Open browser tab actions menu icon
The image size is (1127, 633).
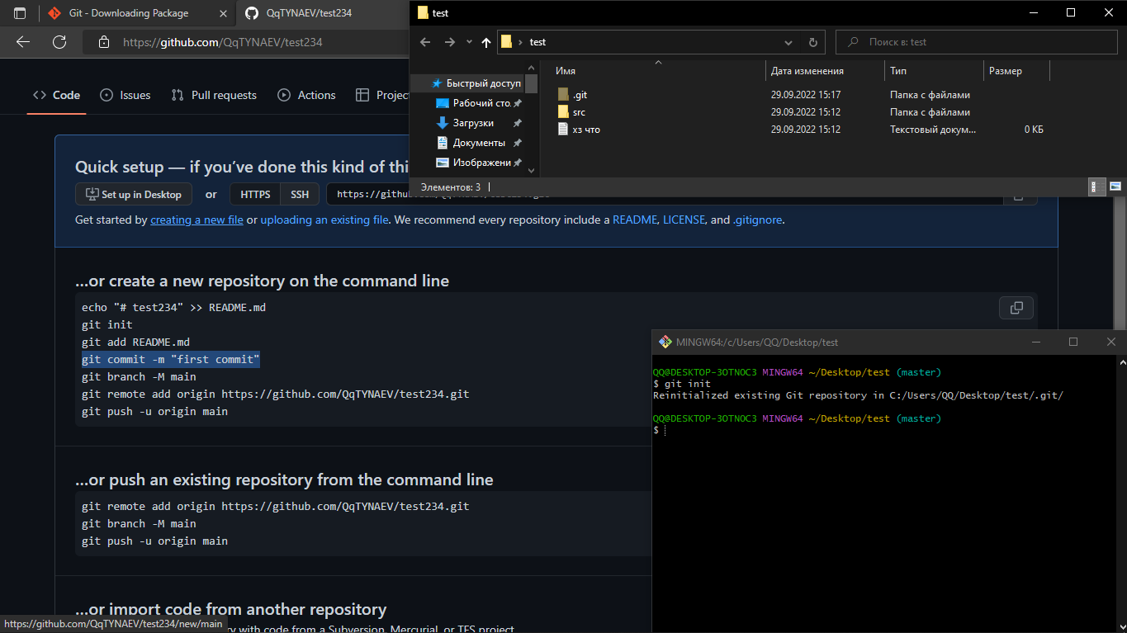coord(20,13)
